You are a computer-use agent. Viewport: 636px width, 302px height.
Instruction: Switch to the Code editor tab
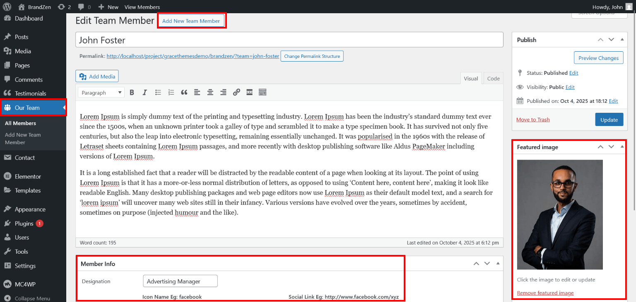point(493,78)
